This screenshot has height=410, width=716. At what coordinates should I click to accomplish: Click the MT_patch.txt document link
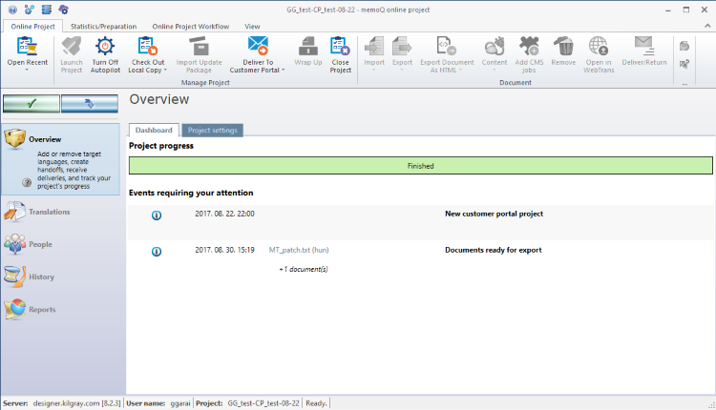pos(299,250)
